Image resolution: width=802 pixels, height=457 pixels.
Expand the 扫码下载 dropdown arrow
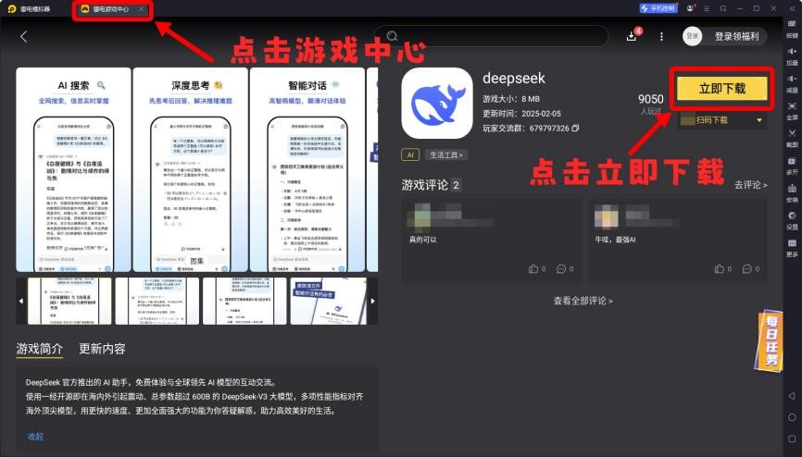[759, 120]
